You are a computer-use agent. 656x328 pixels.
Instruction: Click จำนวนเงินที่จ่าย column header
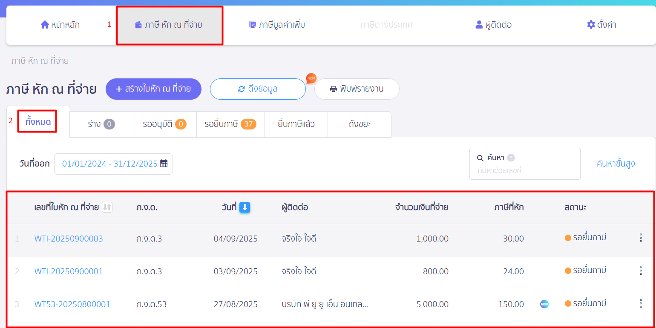click(x=422, y=207)
